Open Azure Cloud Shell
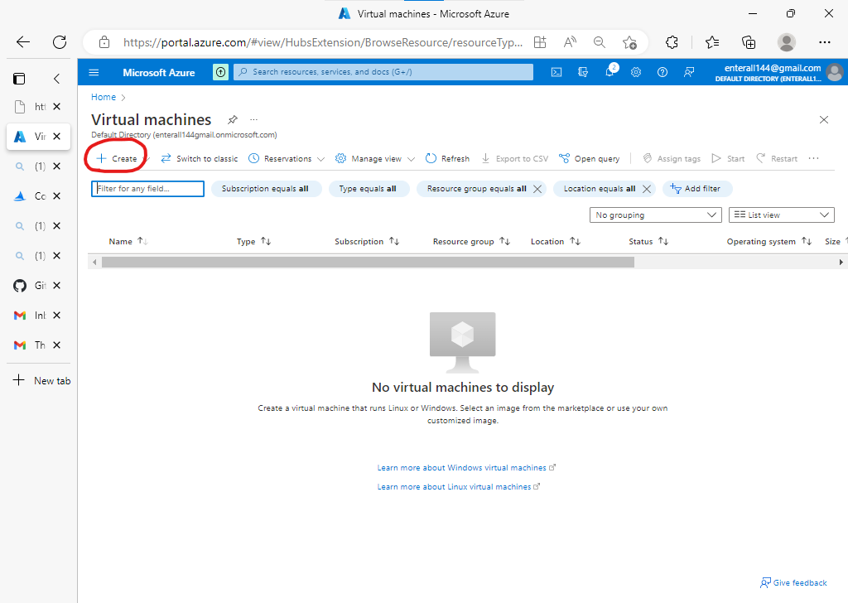848x603 pixels. [x=556, y=72]
